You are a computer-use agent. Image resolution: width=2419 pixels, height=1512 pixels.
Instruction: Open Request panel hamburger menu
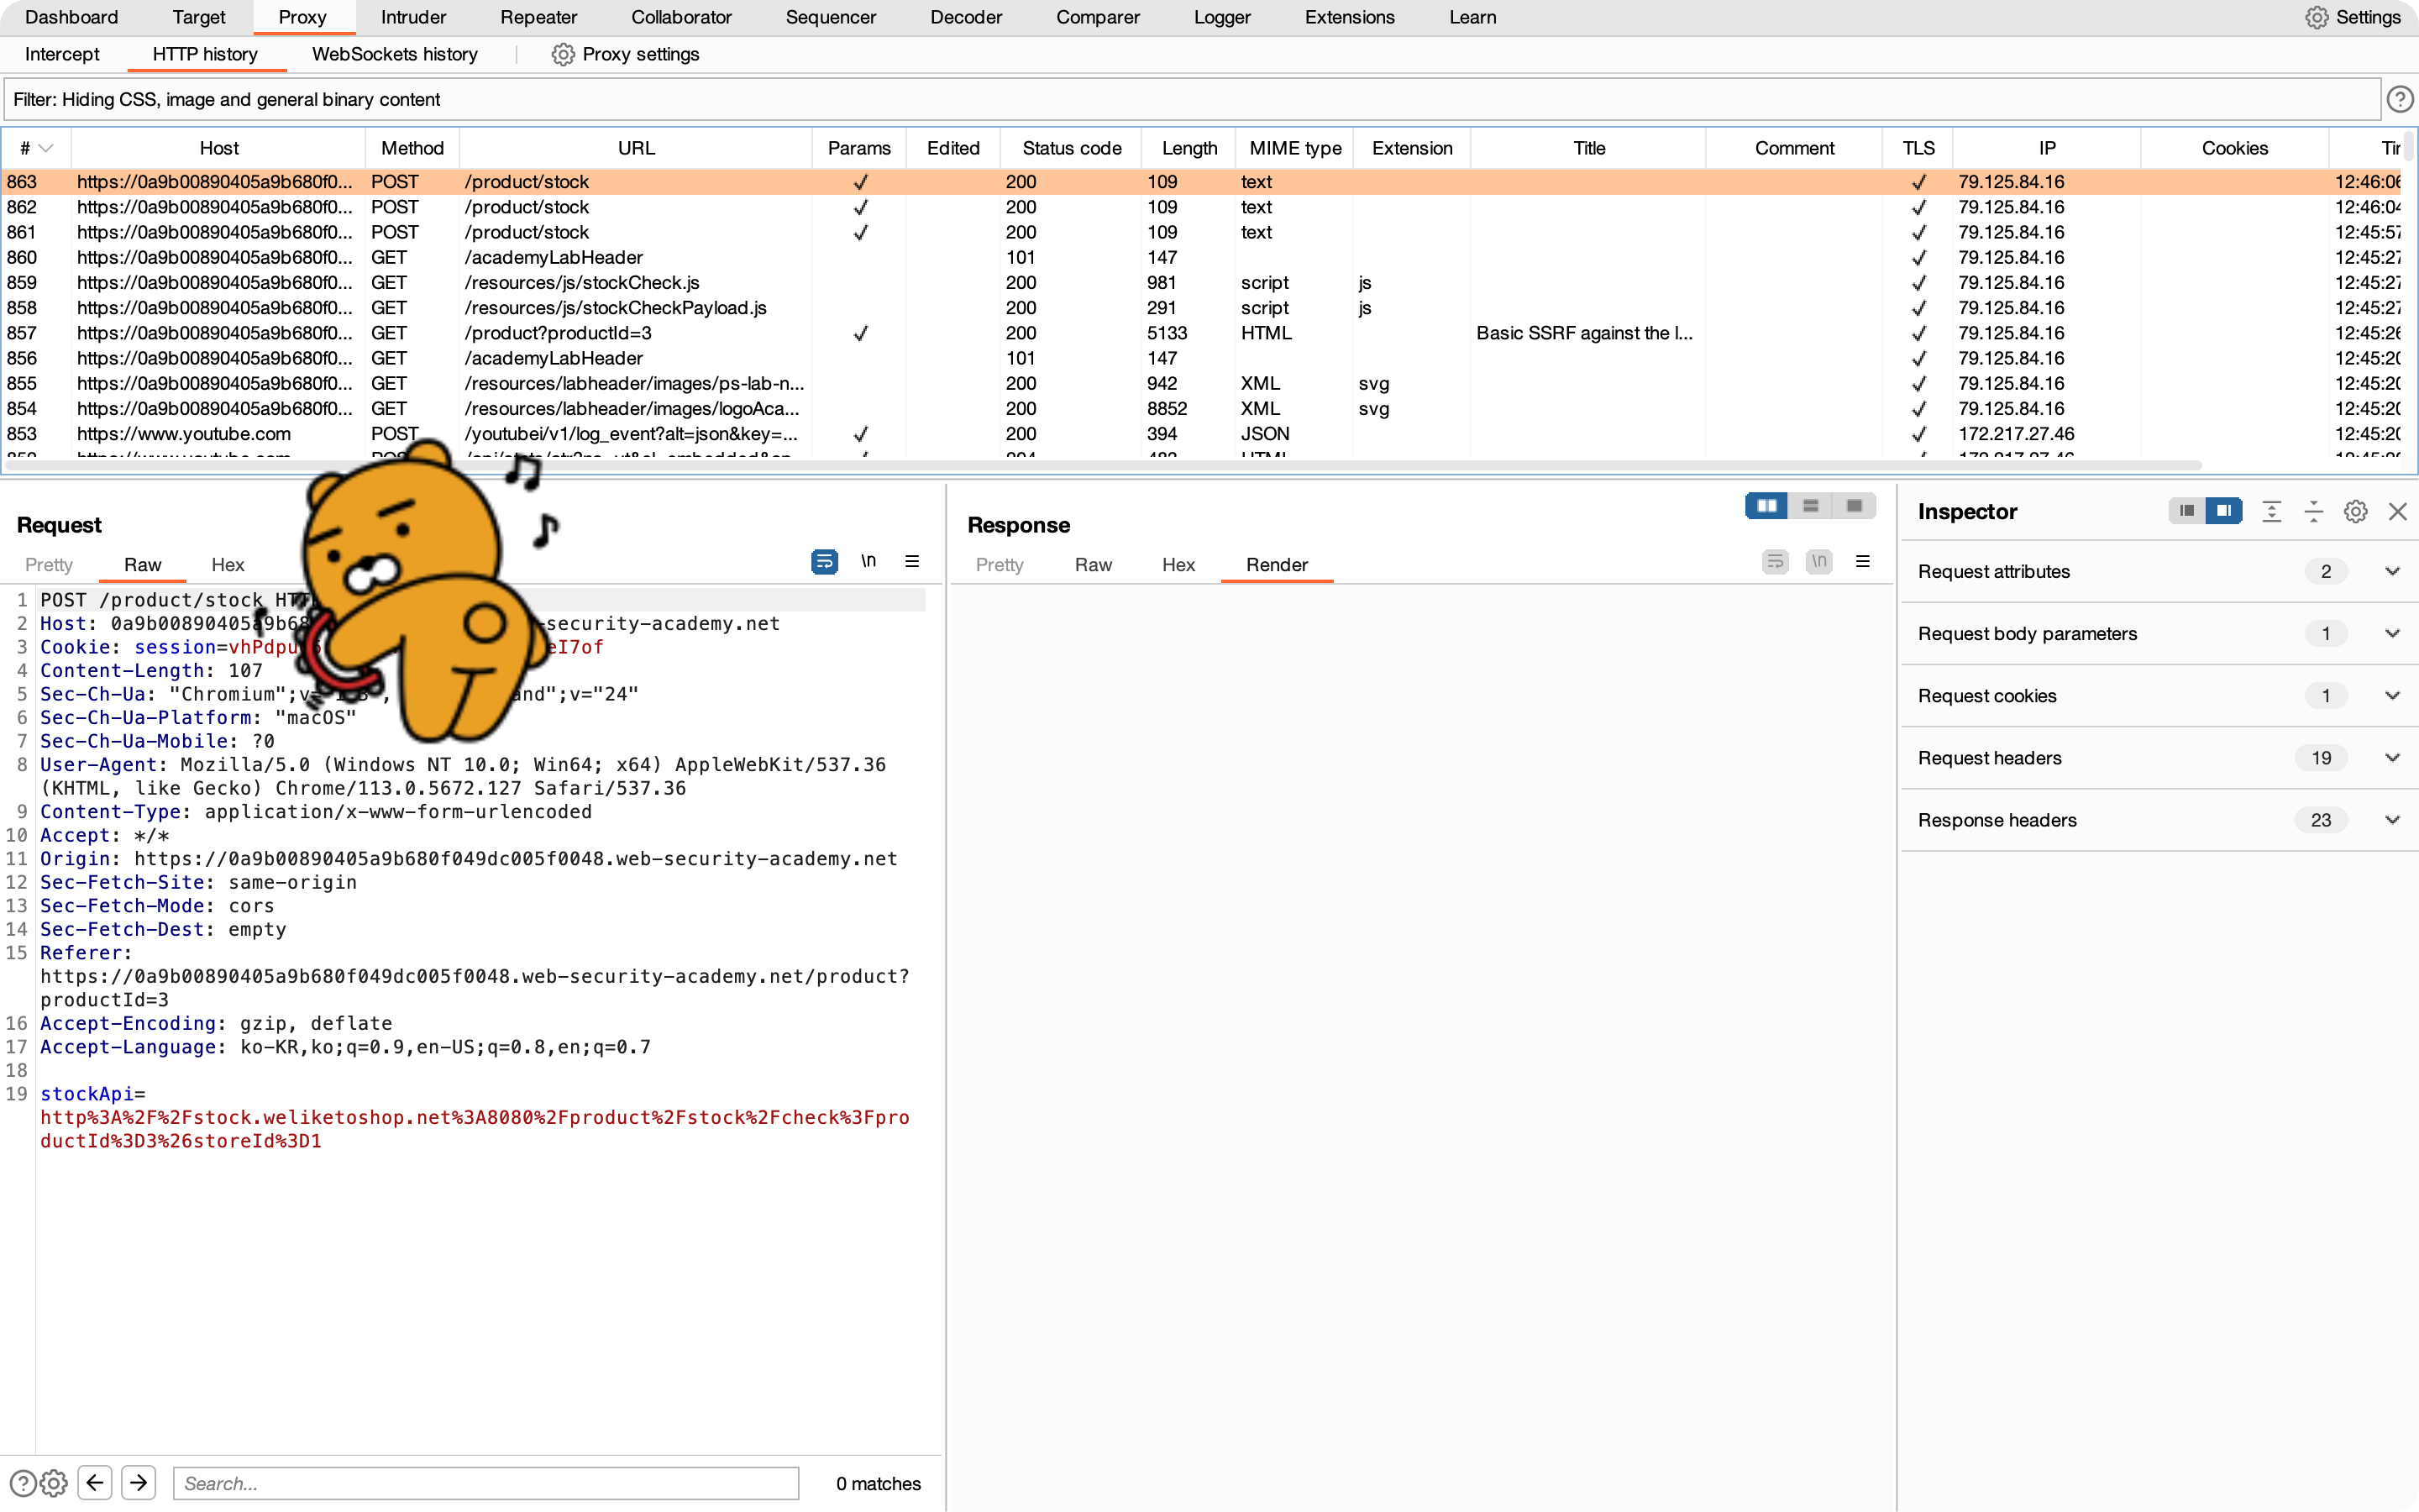pos(911,562)
